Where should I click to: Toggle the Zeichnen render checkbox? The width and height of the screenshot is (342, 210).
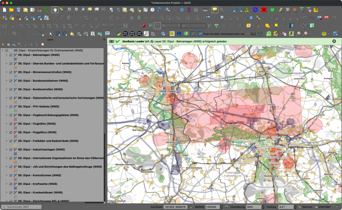click(x=300, y=207)
